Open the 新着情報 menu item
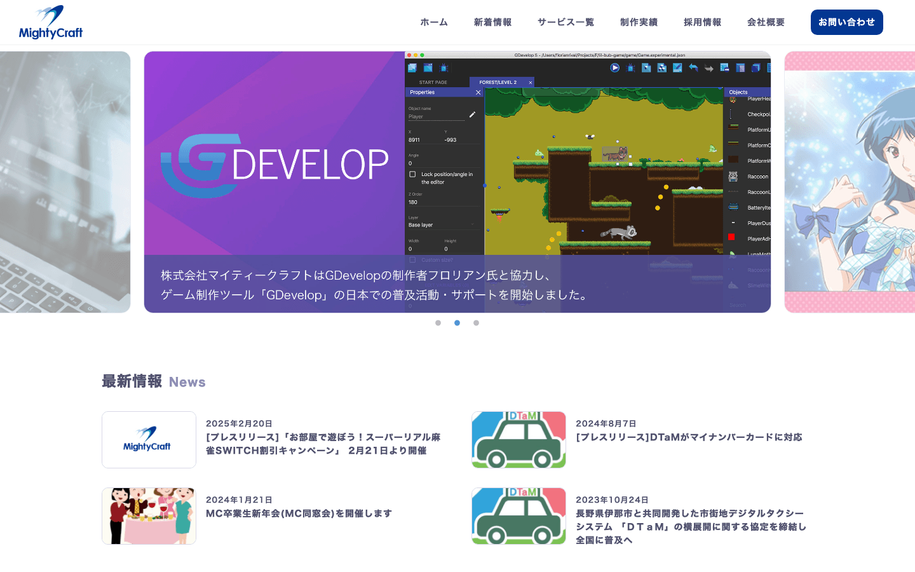915x572 pixels. tap(493, 22)
